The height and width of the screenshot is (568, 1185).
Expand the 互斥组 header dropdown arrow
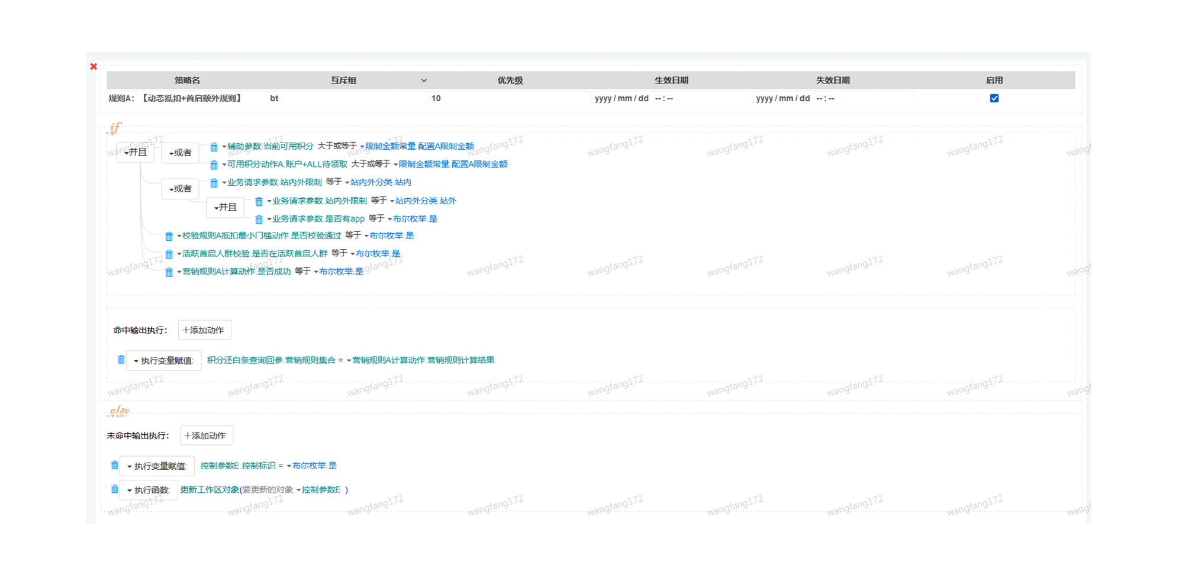pos(424,80)
